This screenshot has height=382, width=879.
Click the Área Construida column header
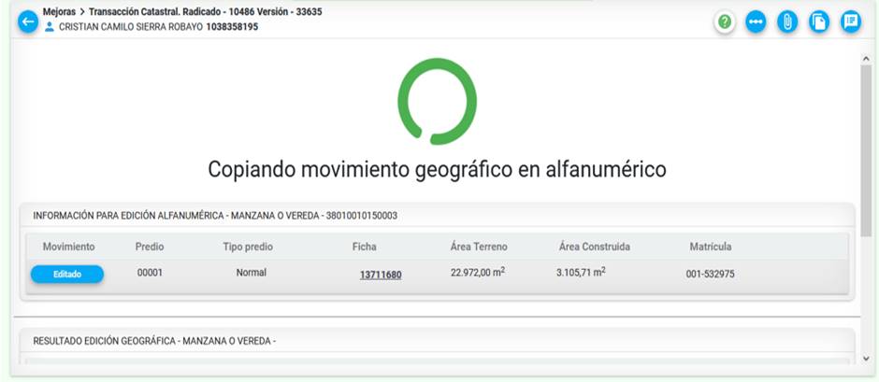[x=595, y=247]
